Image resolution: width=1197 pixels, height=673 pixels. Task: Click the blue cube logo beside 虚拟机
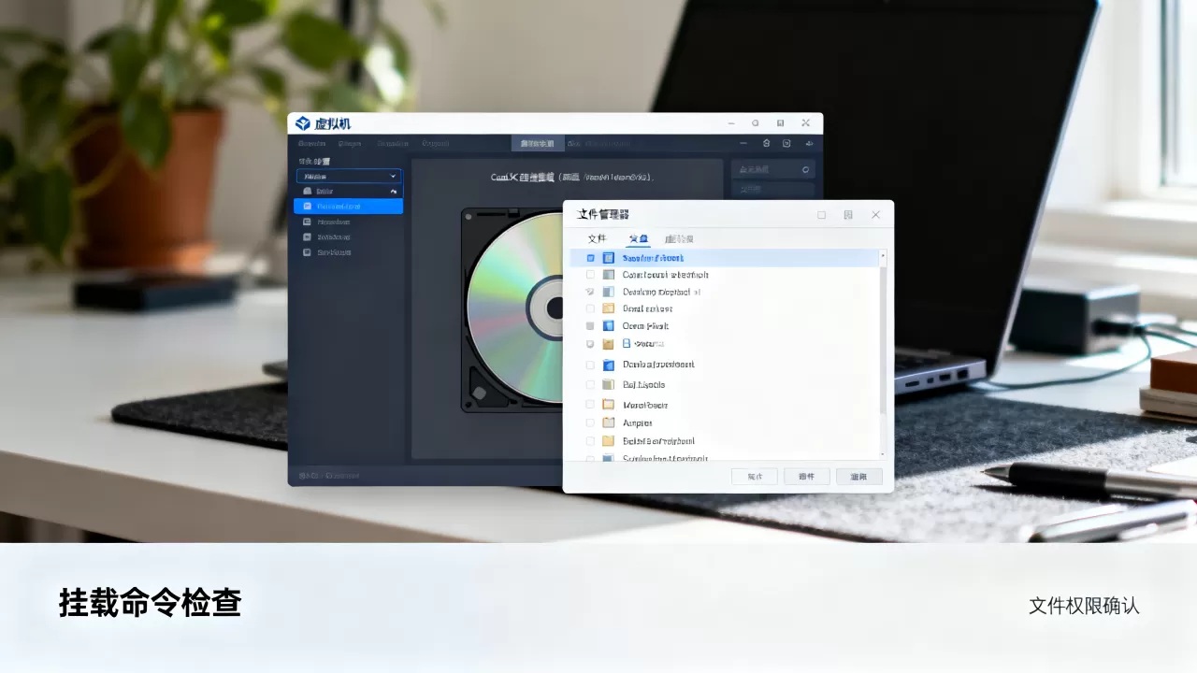pos(302,123)
